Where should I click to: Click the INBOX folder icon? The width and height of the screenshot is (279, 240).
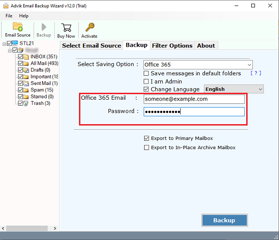pos(26,57)
